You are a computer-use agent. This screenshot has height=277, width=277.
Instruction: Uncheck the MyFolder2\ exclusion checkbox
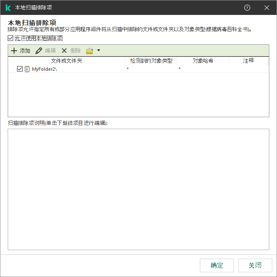(x=20, y=69)
